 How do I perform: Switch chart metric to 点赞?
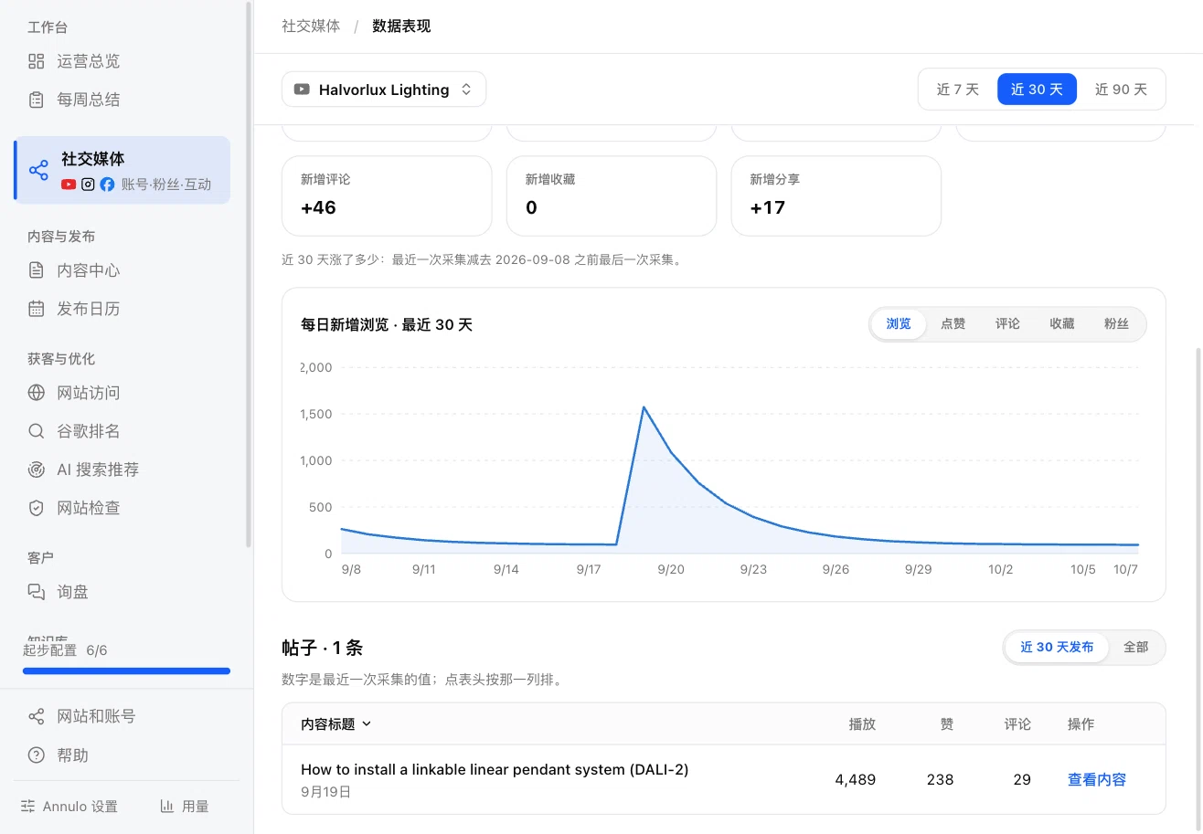coord(953,323)
